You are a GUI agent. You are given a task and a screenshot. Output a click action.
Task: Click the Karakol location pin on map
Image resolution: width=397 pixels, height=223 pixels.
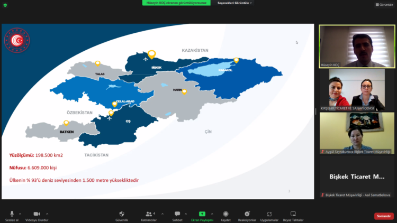point(236,60)
